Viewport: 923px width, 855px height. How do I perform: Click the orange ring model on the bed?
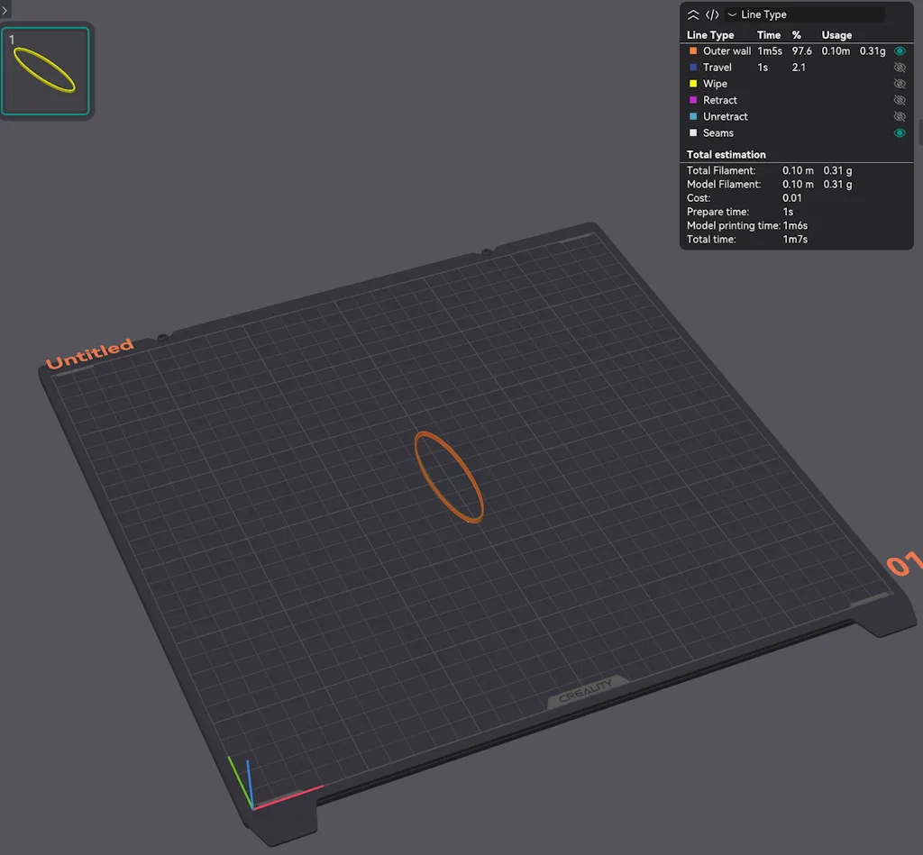coord(449,478)
